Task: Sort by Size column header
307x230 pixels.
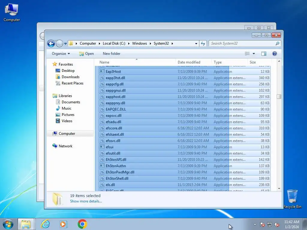Action: click(259, 62)
